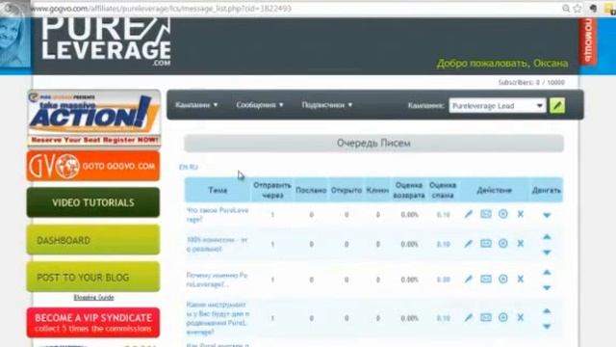Click circle icon in '100% комиссии' row
616x347 pixels.
click(x=502, y=244)
